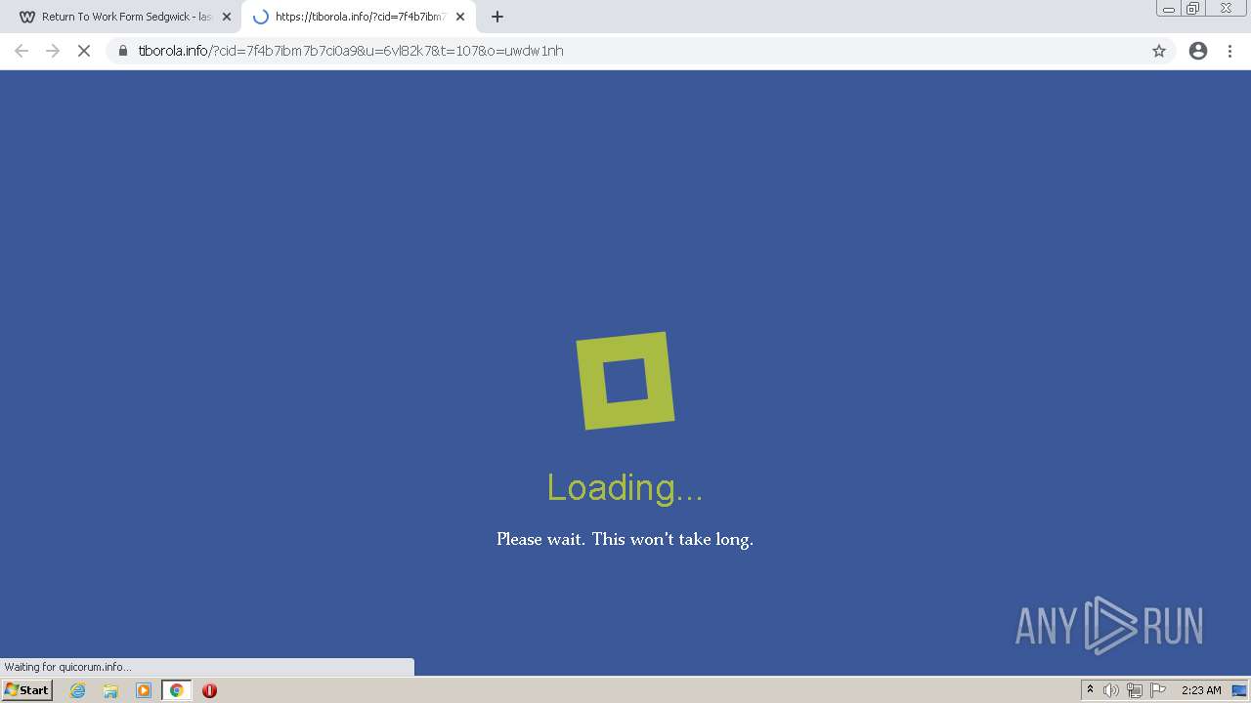Screen dimensions: 1251x703
Task: Select the tiborola.info loading tab
Action: (359, 17)
